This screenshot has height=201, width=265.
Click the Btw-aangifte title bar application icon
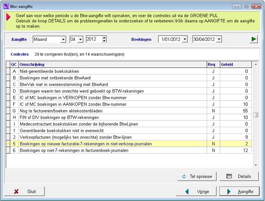click(6, 7)
